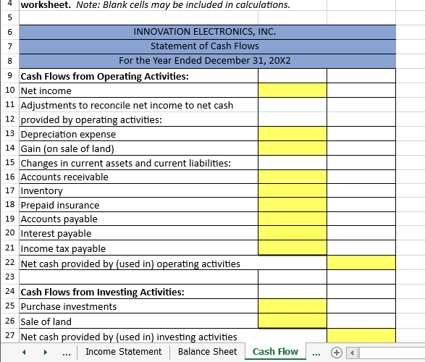Click 'Accounts receivable' label cell
The image size is (425, 362).
[x=139, y=177]
